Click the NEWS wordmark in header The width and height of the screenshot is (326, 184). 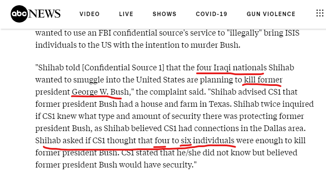pos(45,14)
